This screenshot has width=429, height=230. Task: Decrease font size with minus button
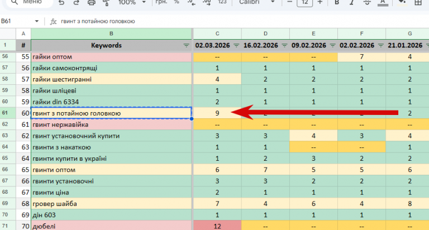coord(290,2)
